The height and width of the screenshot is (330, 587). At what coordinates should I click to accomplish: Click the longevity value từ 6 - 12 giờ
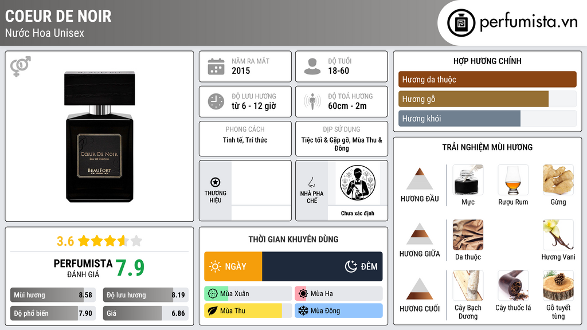254,106
